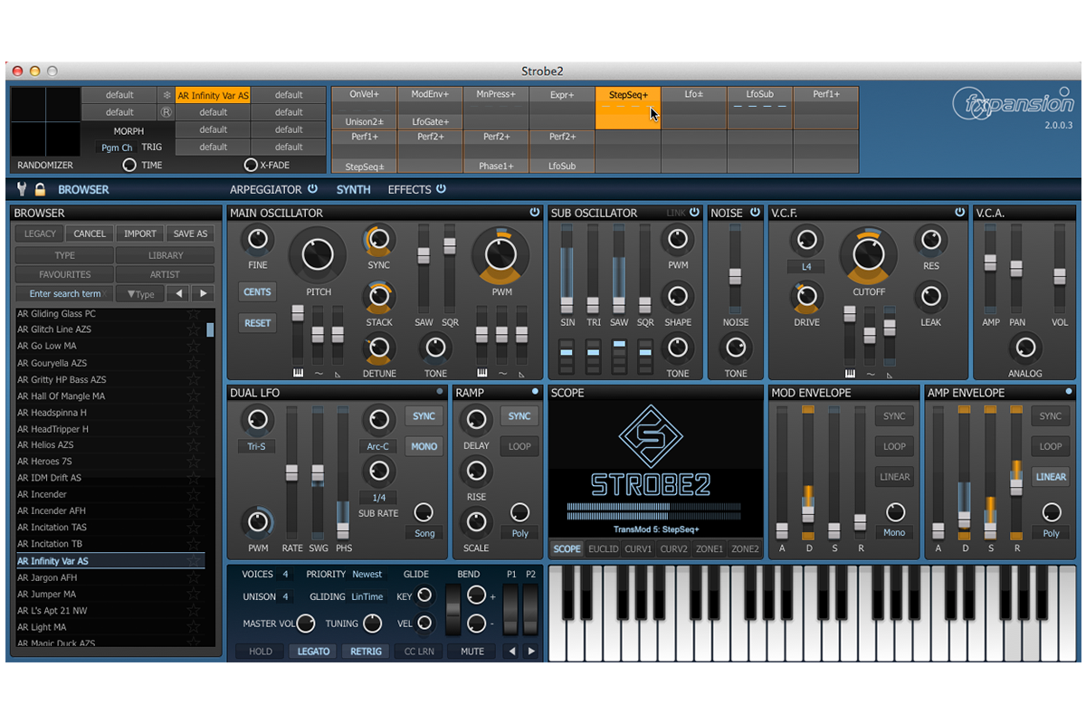Open the L4 filter type dropdown
Screen dimensions: 1086x724
pos(805,267)
